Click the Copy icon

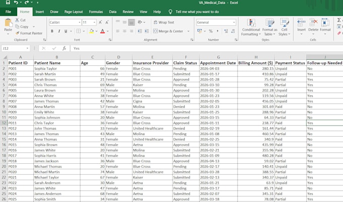pyautogui.click(x=17, y=27)
